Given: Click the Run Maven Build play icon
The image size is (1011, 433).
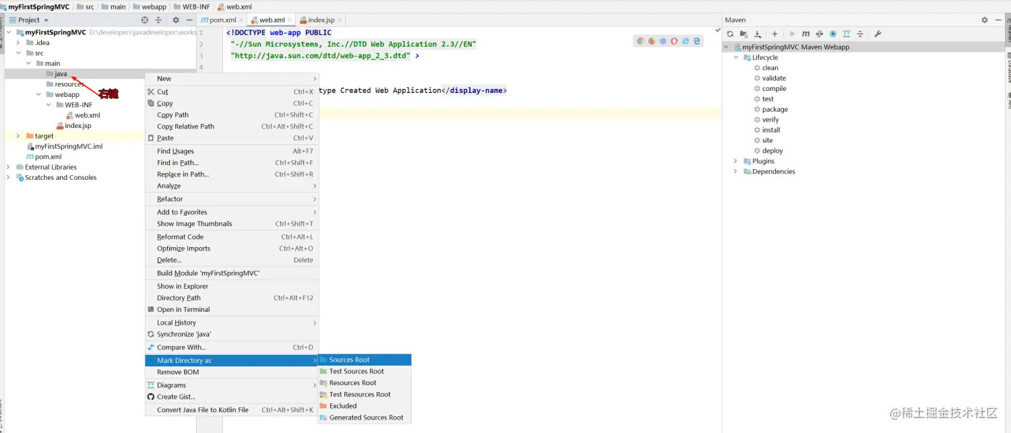Looking at the screenshot, I should [x=792, y=34].
